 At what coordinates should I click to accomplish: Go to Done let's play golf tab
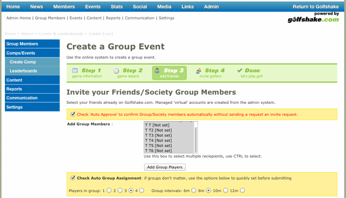coord(250,73)
